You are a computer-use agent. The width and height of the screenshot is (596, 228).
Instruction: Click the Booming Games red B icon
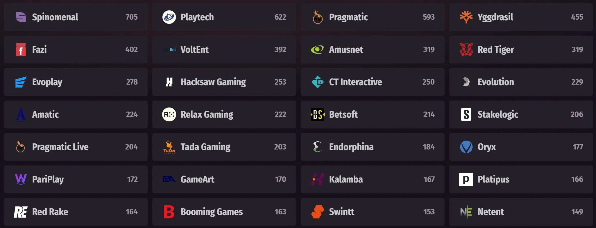[169, 212]
